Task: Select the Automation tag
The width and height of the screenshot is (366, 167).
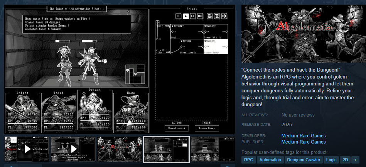Action: 270,160
